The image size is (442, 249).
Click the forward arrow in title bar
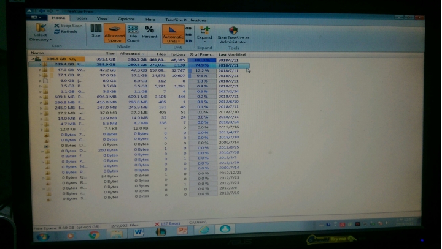pyautogui.click(x=50, y=11)
